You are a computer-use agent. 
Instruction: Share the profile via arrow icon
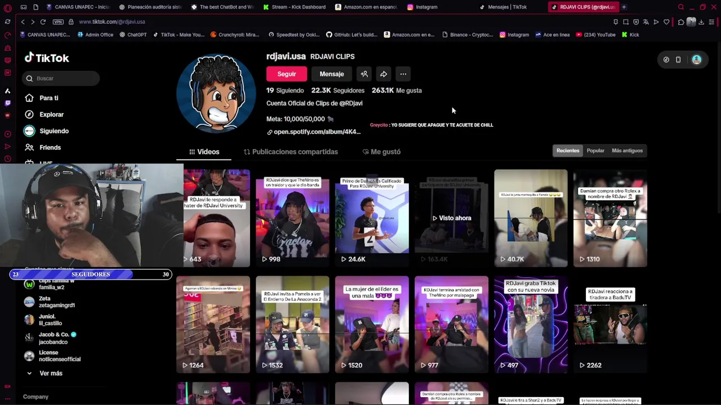point(384,74)
